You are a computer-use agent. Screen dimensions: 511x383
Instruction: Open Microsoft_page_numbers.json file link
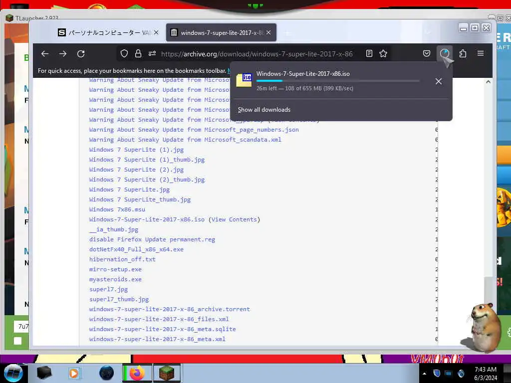[x=194, y=130]
